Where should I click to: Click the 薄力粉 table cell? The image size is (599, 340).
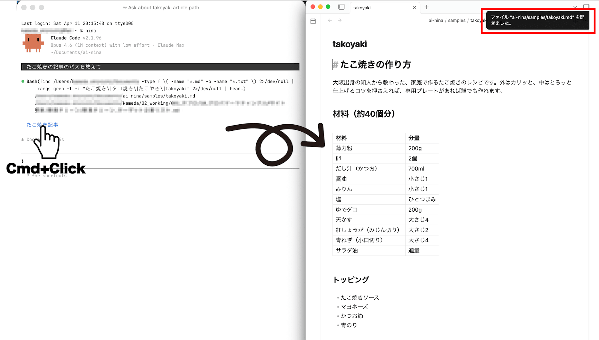point(344,148)
